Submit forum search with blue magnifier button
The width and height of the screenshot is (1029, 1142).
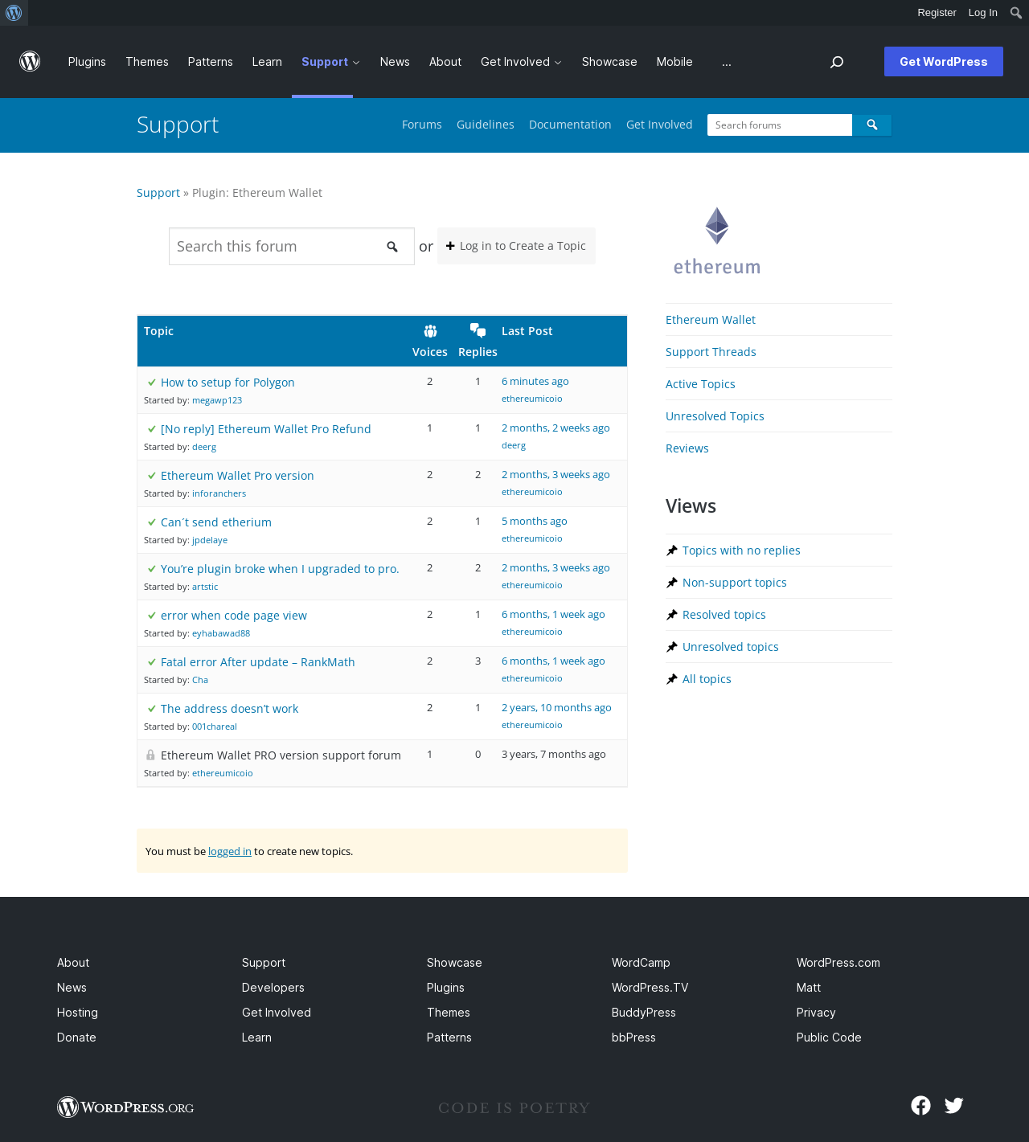tap(872, 125)
